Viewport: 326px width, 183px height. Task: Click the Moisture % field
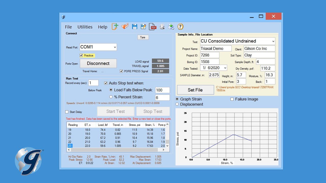tap(270, 75)
